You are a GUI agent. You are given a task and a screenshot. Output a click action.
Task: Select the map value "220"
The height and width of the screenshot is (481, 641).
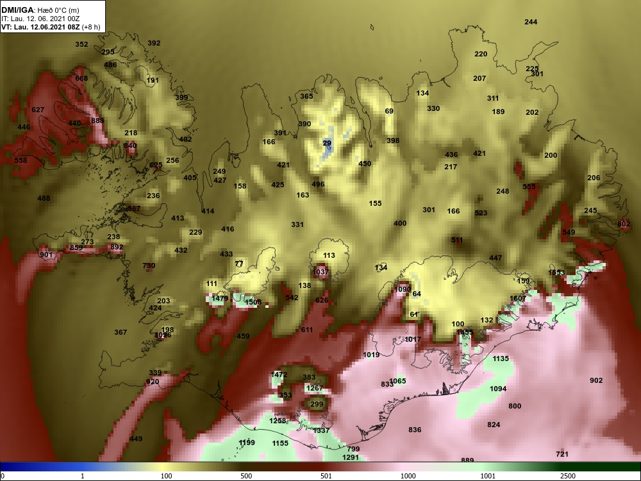pos(481,54)
